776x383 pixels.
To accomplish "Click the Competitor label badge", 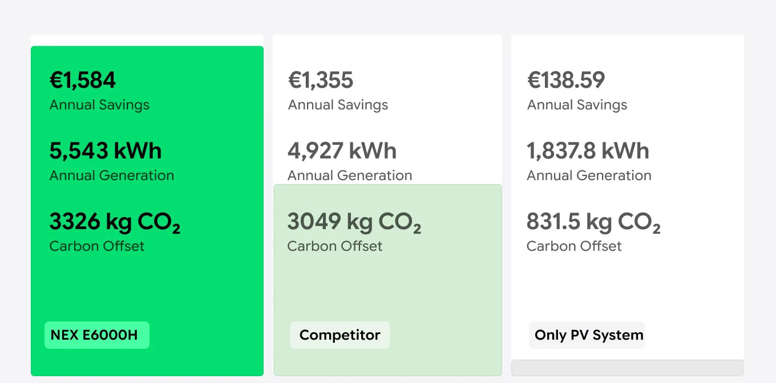I will point(340,335).
